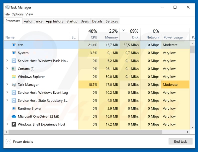Image resolution: width=198 pixels, height=152 pixels.
Task: Click the 98,1 MB memory value
Action: pos(112,69)
